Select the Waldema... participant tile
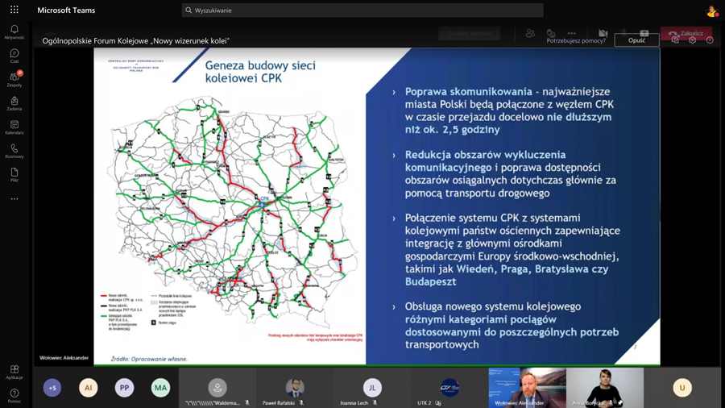This screenshot has width=725, height=408. pyautogui.click(x=217, y=388)
